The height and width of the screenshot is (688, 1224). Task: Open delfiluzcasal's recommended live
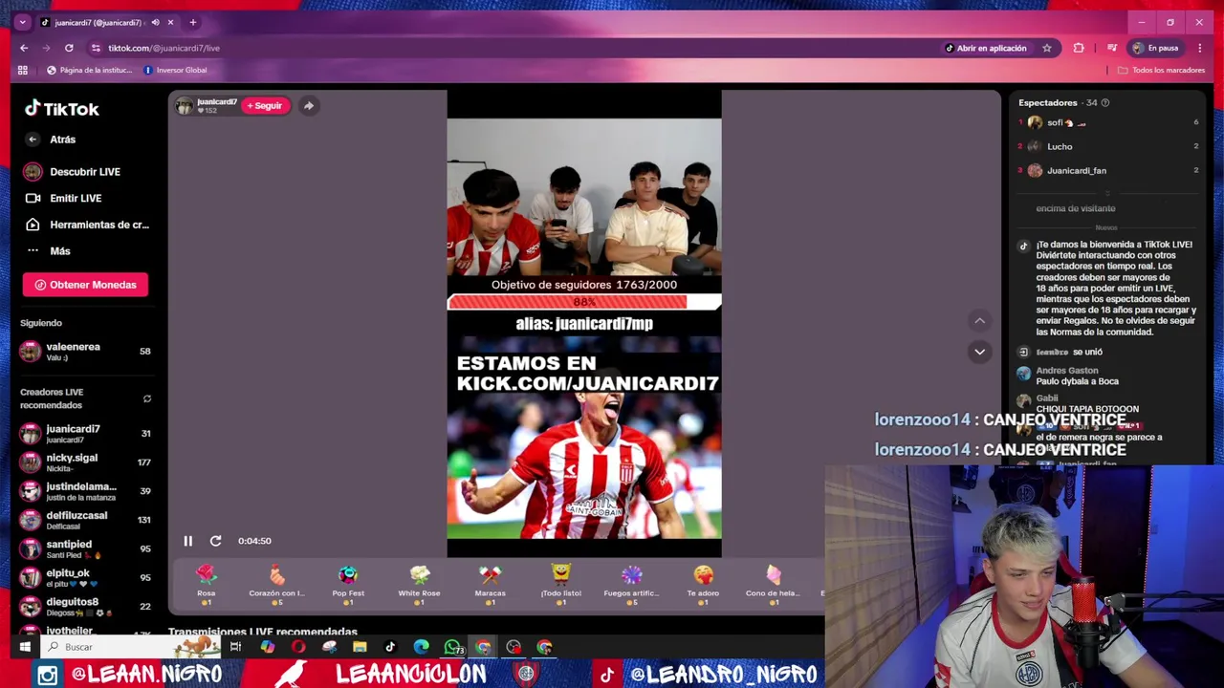85,520
